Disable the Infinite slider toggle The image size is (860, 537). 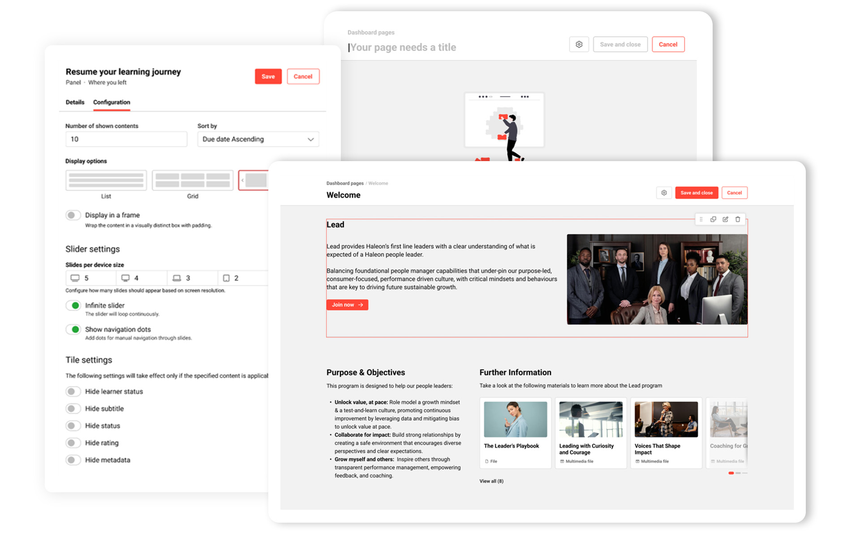(x=73, y=305)
